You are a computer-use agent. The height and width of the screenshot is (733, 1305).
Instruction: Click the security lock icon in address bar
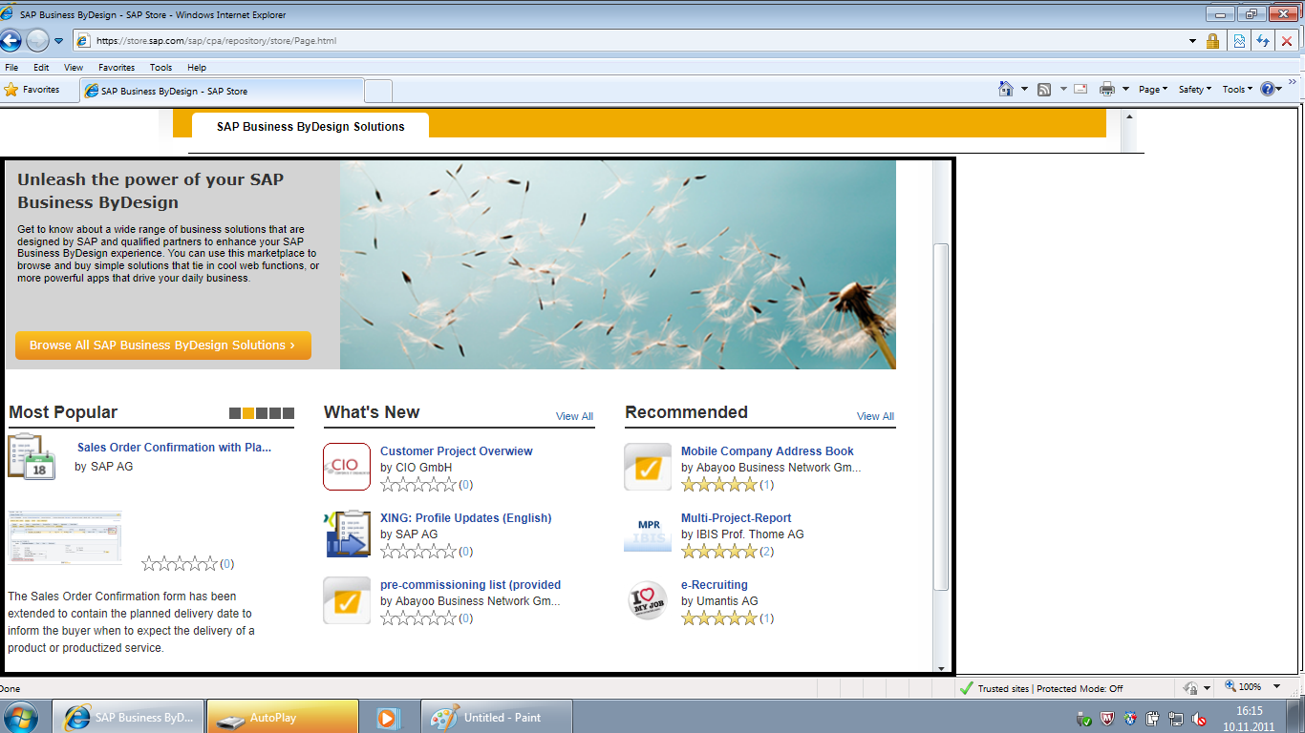click(1212, 41)
